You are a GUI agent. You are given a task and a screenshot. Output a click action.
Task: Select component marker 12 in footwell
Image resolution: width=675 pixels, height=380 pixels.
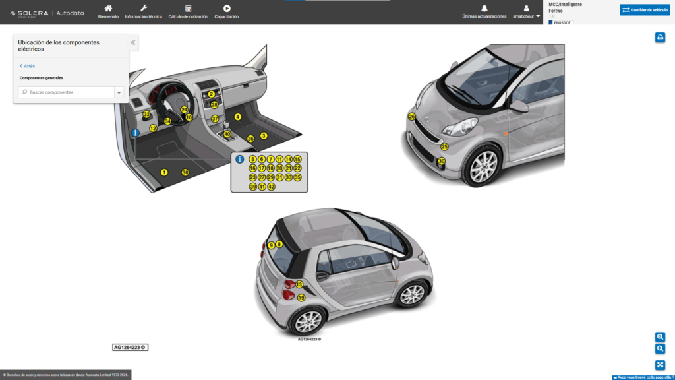pyautogui.click(x=153, y=129)
